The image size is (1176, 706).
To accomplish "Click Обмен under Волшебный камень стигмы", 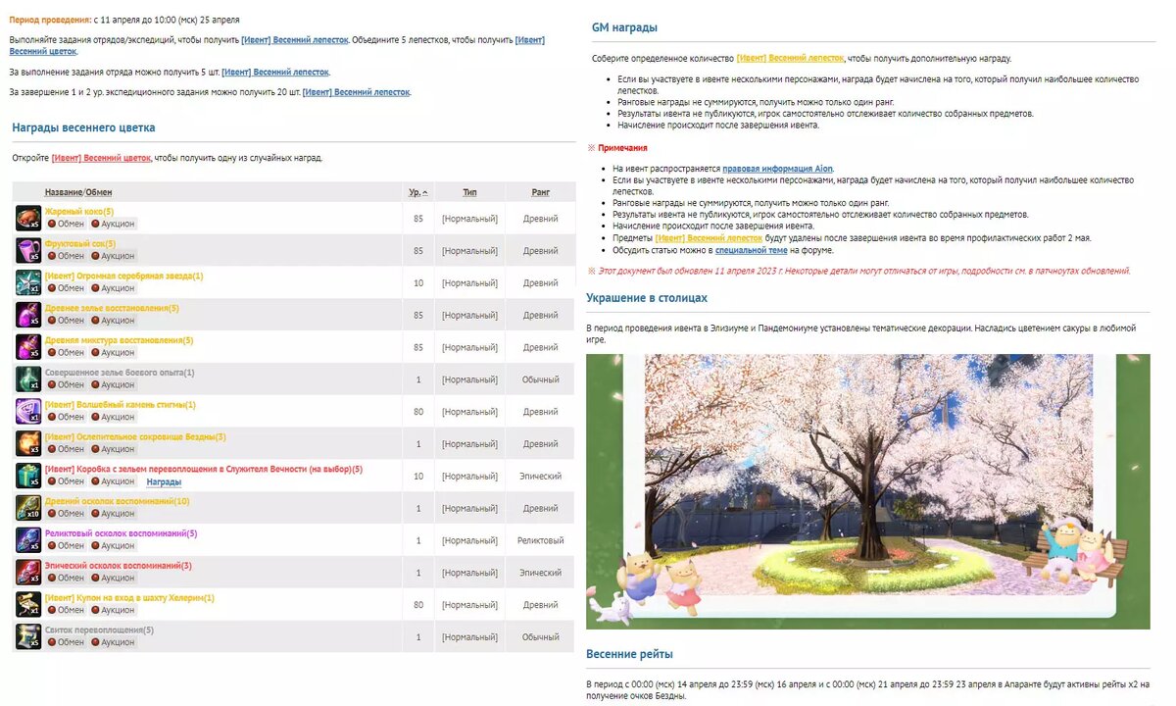I will (67, 417).
